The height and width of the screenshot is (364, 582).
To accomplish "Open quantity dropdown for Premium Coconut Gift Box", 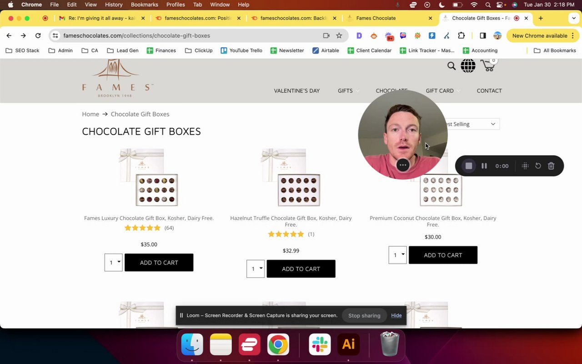I will pos(397,255).
